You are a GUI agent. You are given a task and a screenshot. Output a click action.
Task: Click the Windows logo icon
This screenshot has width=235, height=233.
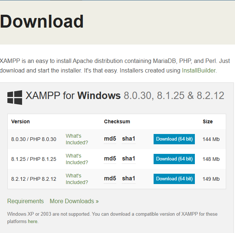point(15,97)
